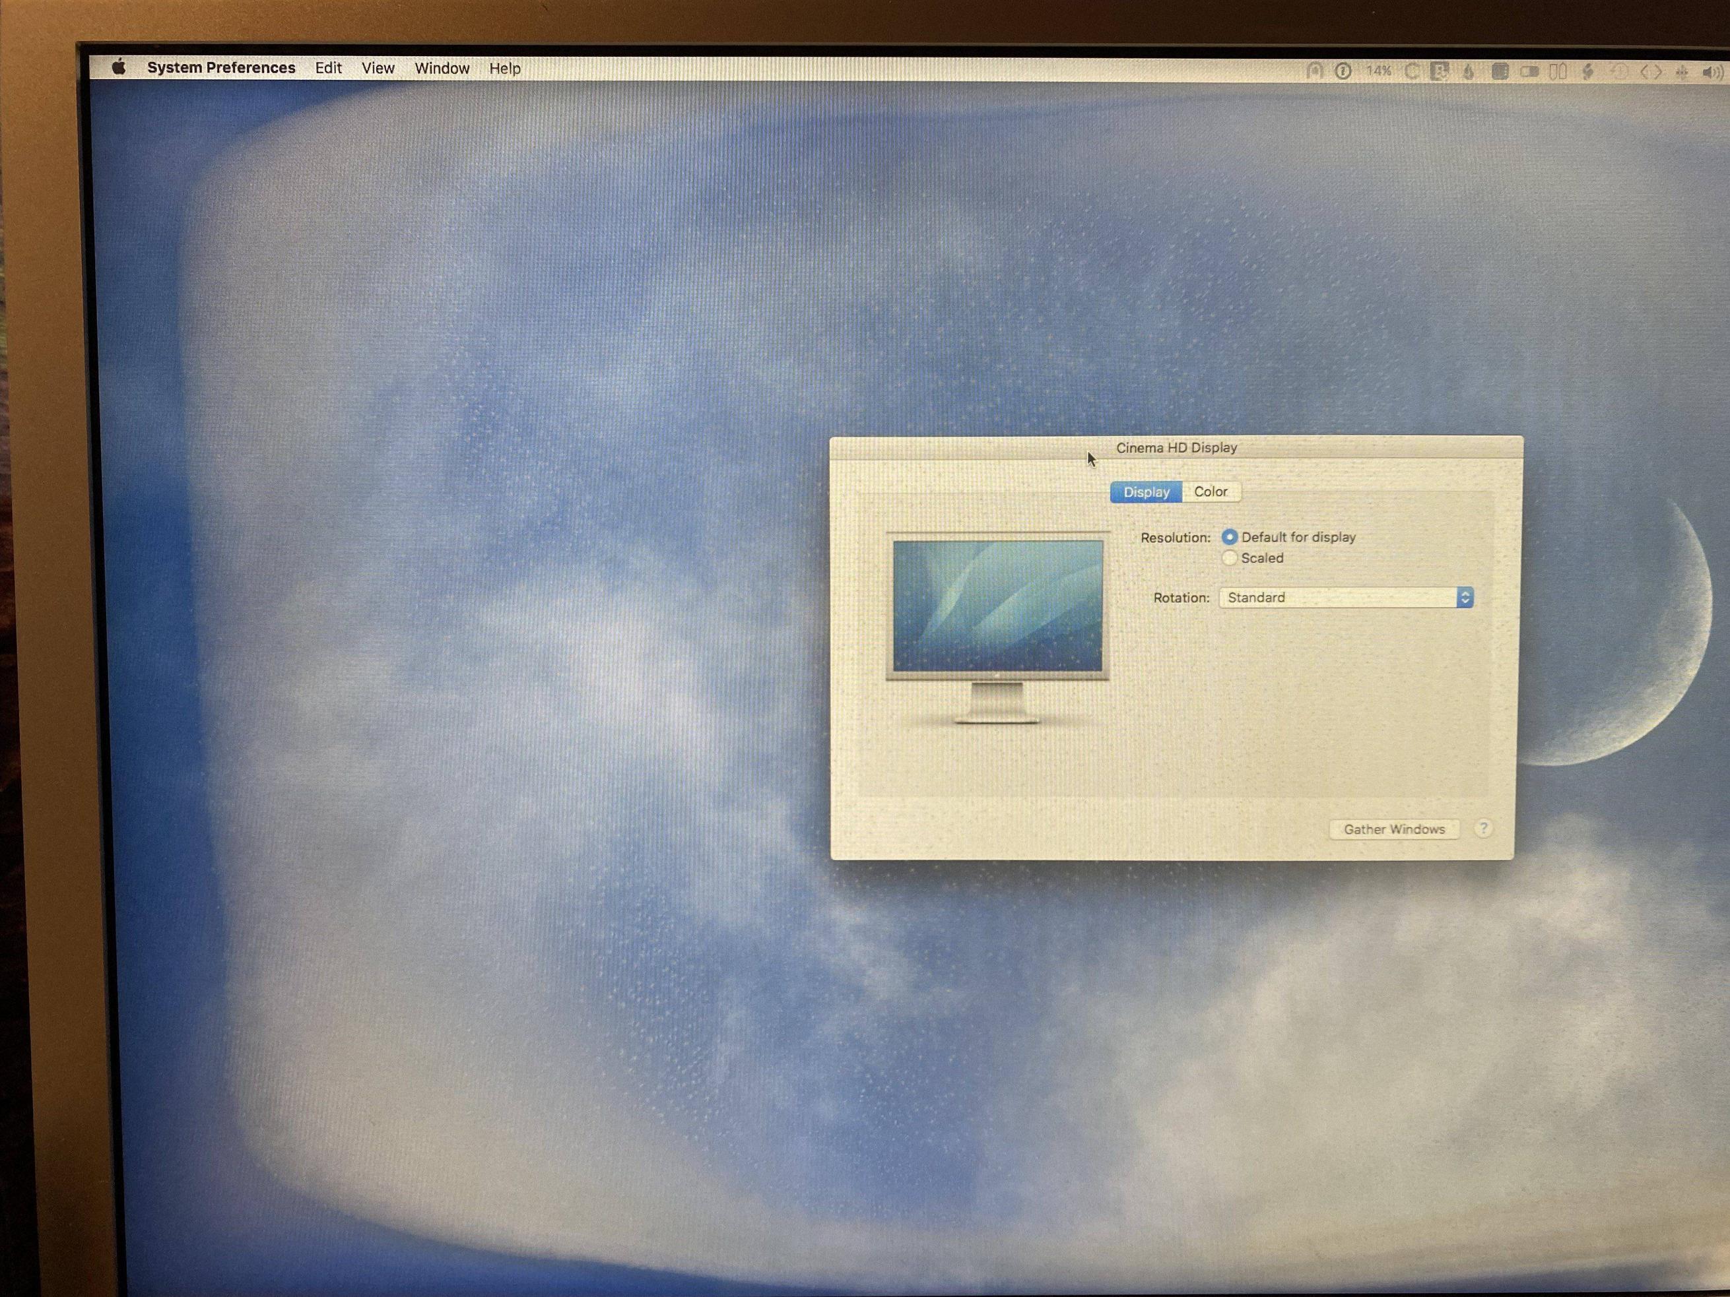Click the dark chip square menu bar icon

tap(1500, 72)
